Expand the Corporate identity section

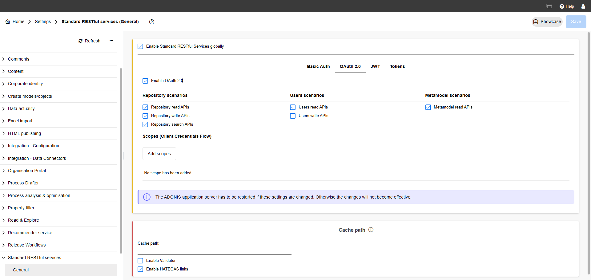pos(25,84)
